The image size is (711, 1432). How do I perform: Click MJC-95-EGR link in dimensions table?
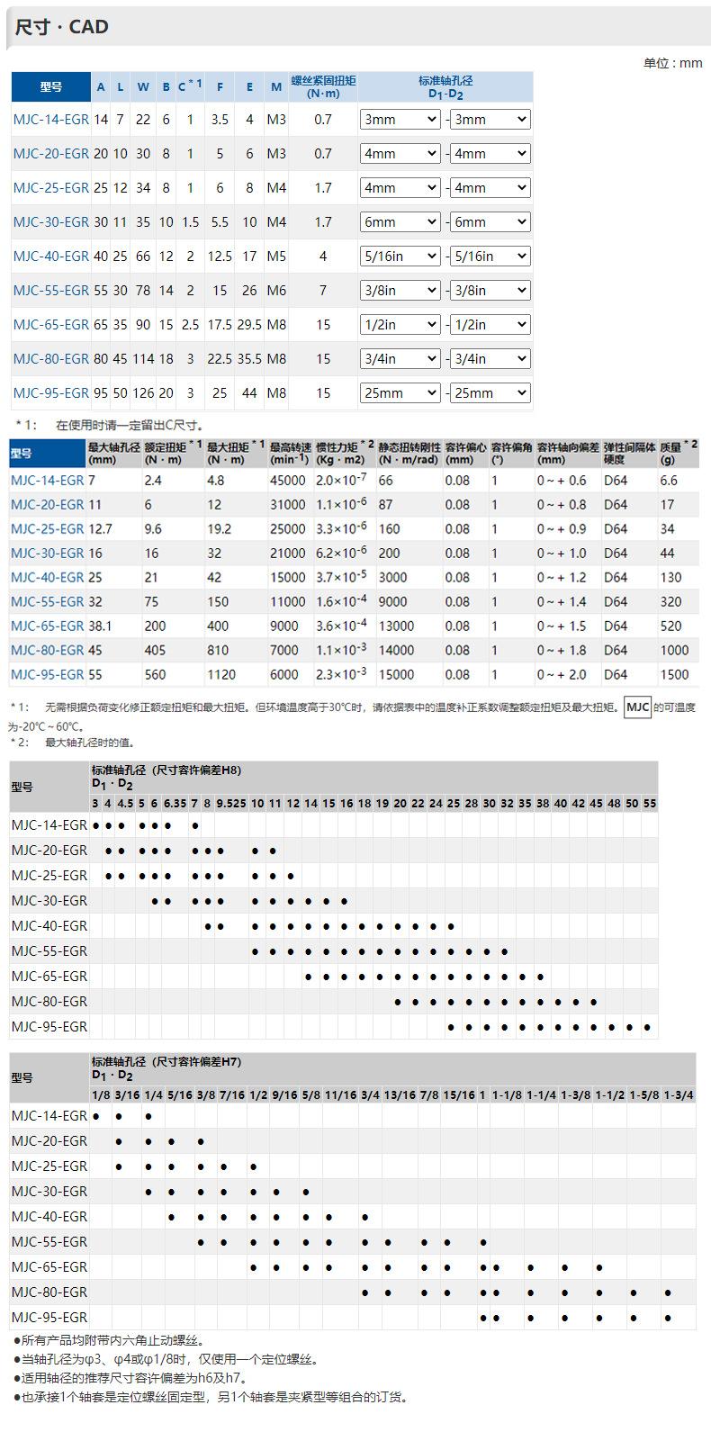click(51, 392)
